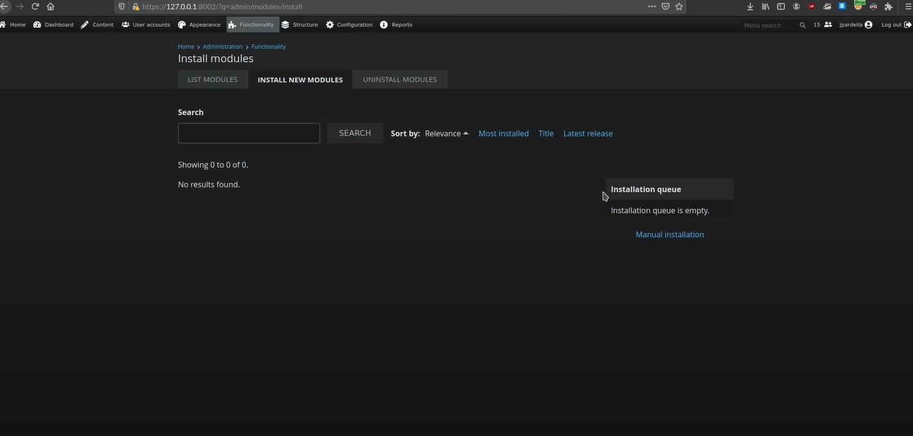Open the browser hamburger menu
Image resolution: width=913 pixels, height=436 pixels.
[907, 6]
